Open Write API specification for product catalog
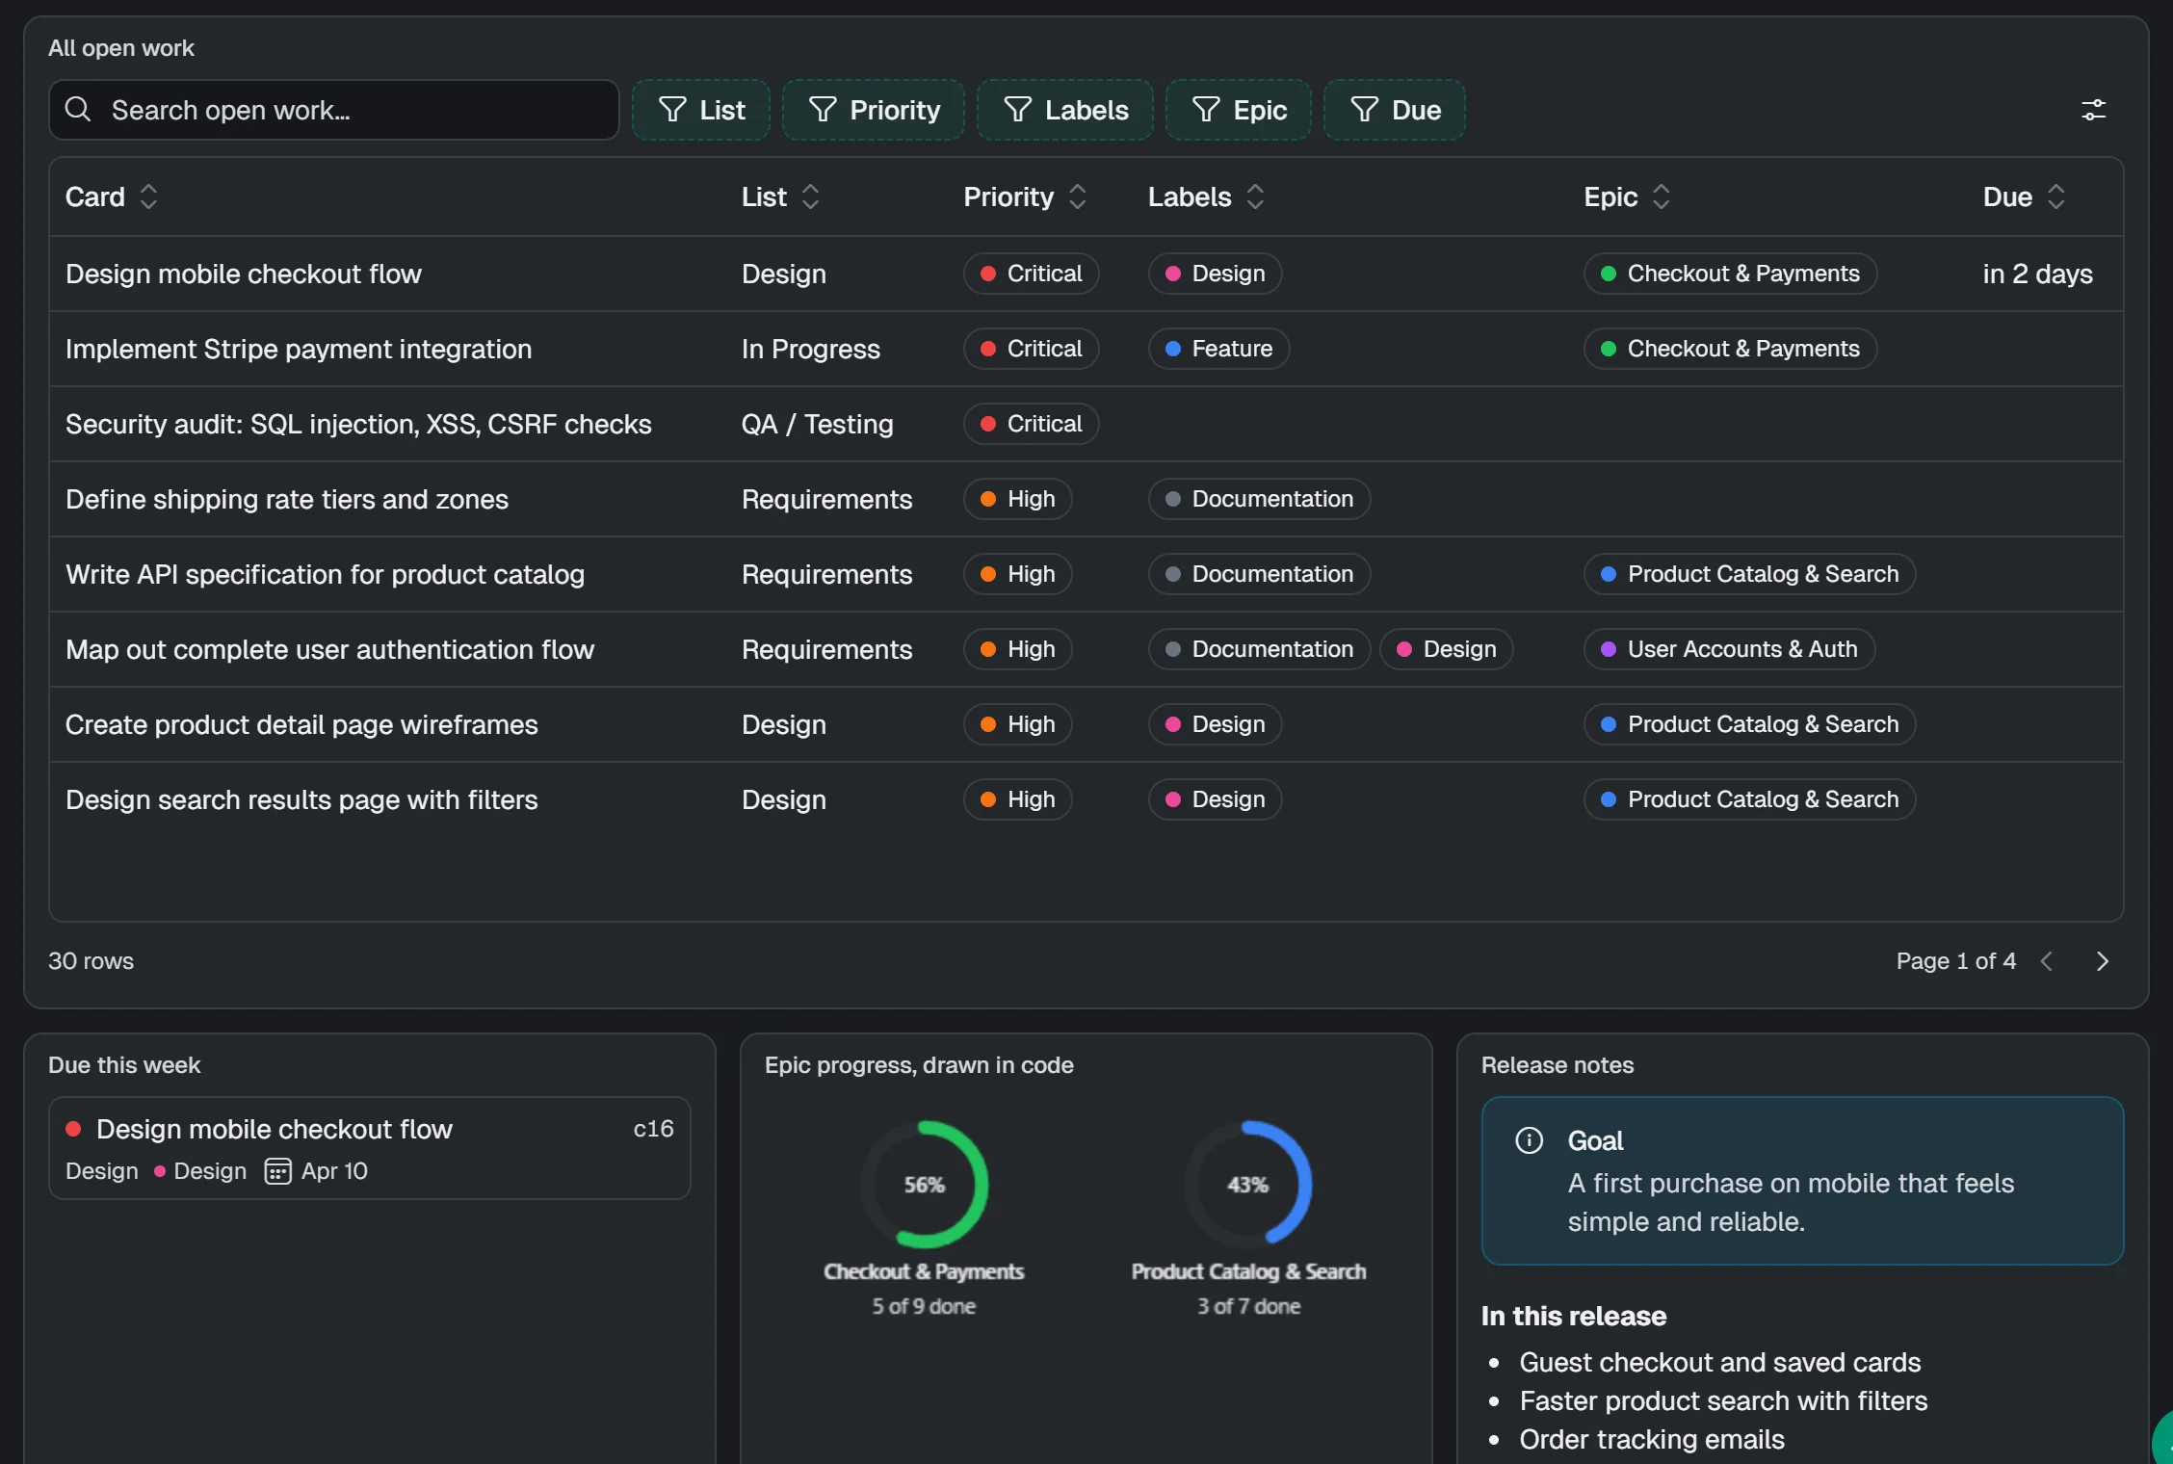This screenshot has width=2173, height=1464. (x=1086, y=574)
